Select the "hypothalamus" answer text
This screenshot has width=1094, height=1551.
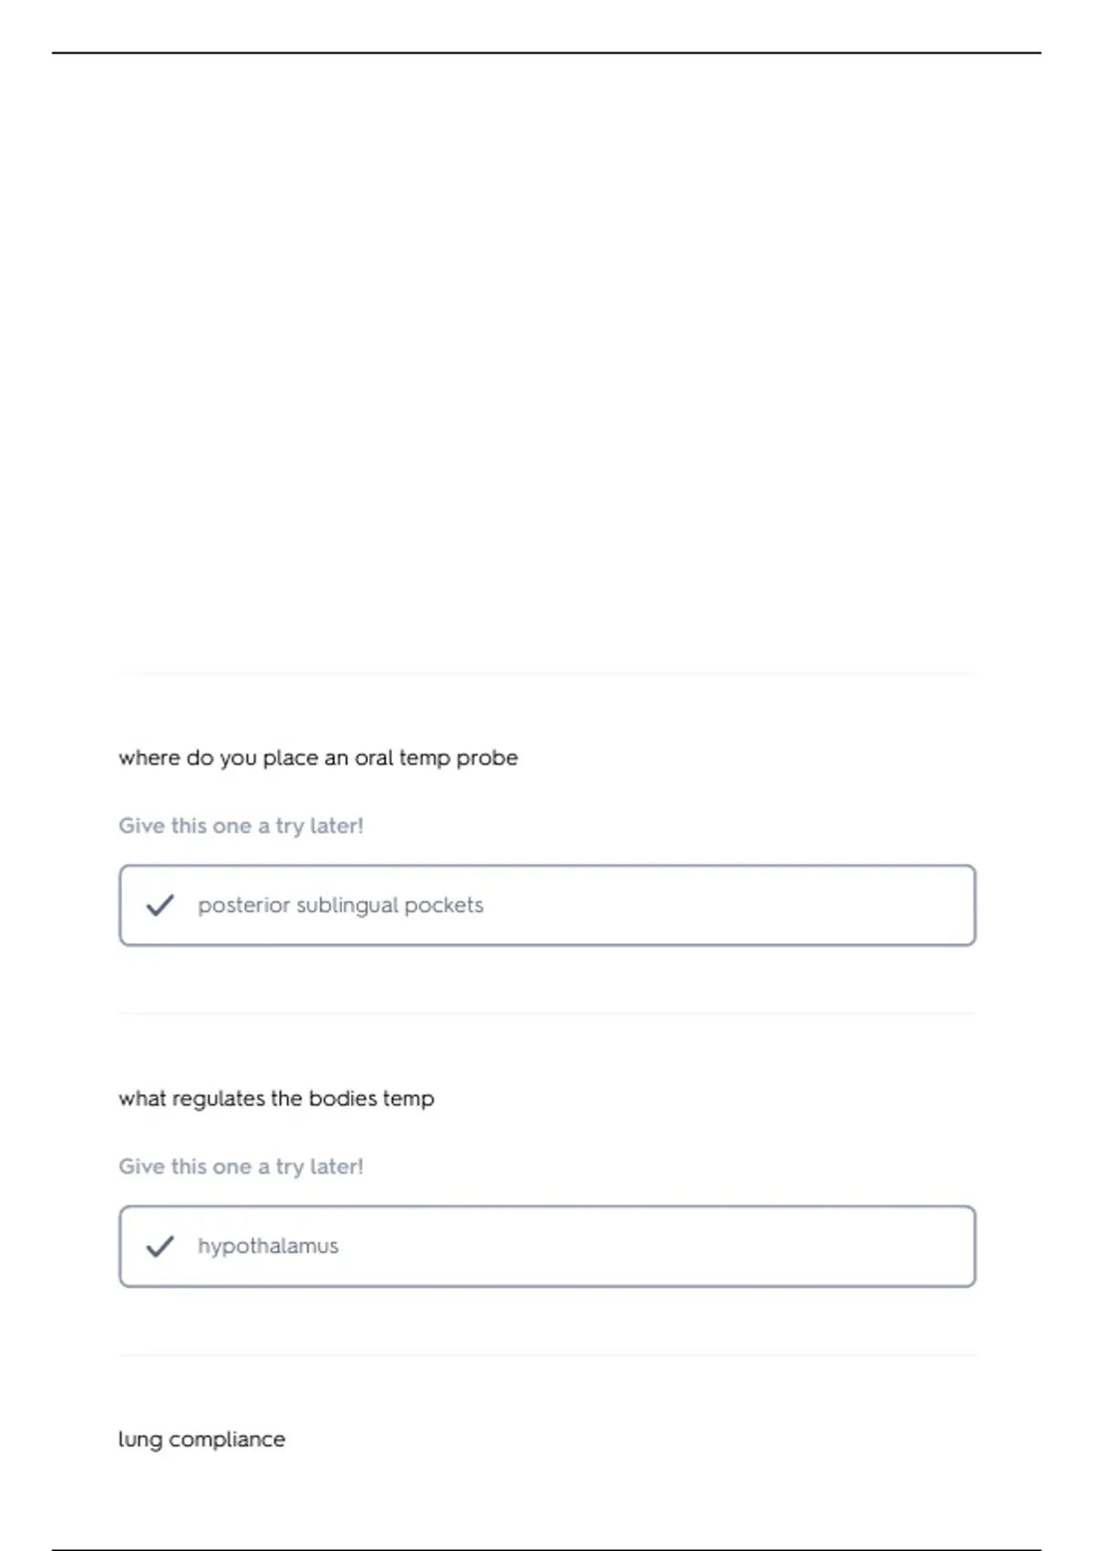268,1246
